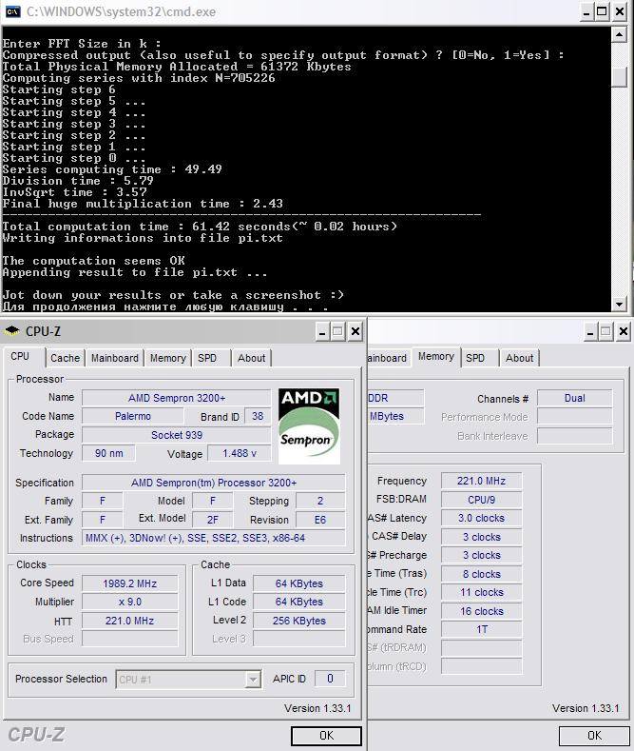Switch to the Mainboard tab in left CPU-Z window
This screenshot has height=751, width=634.
coord(115,358)
